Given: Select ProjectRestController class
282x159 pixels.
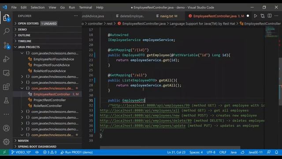Looking at the screenshot, I should (49, 100).
